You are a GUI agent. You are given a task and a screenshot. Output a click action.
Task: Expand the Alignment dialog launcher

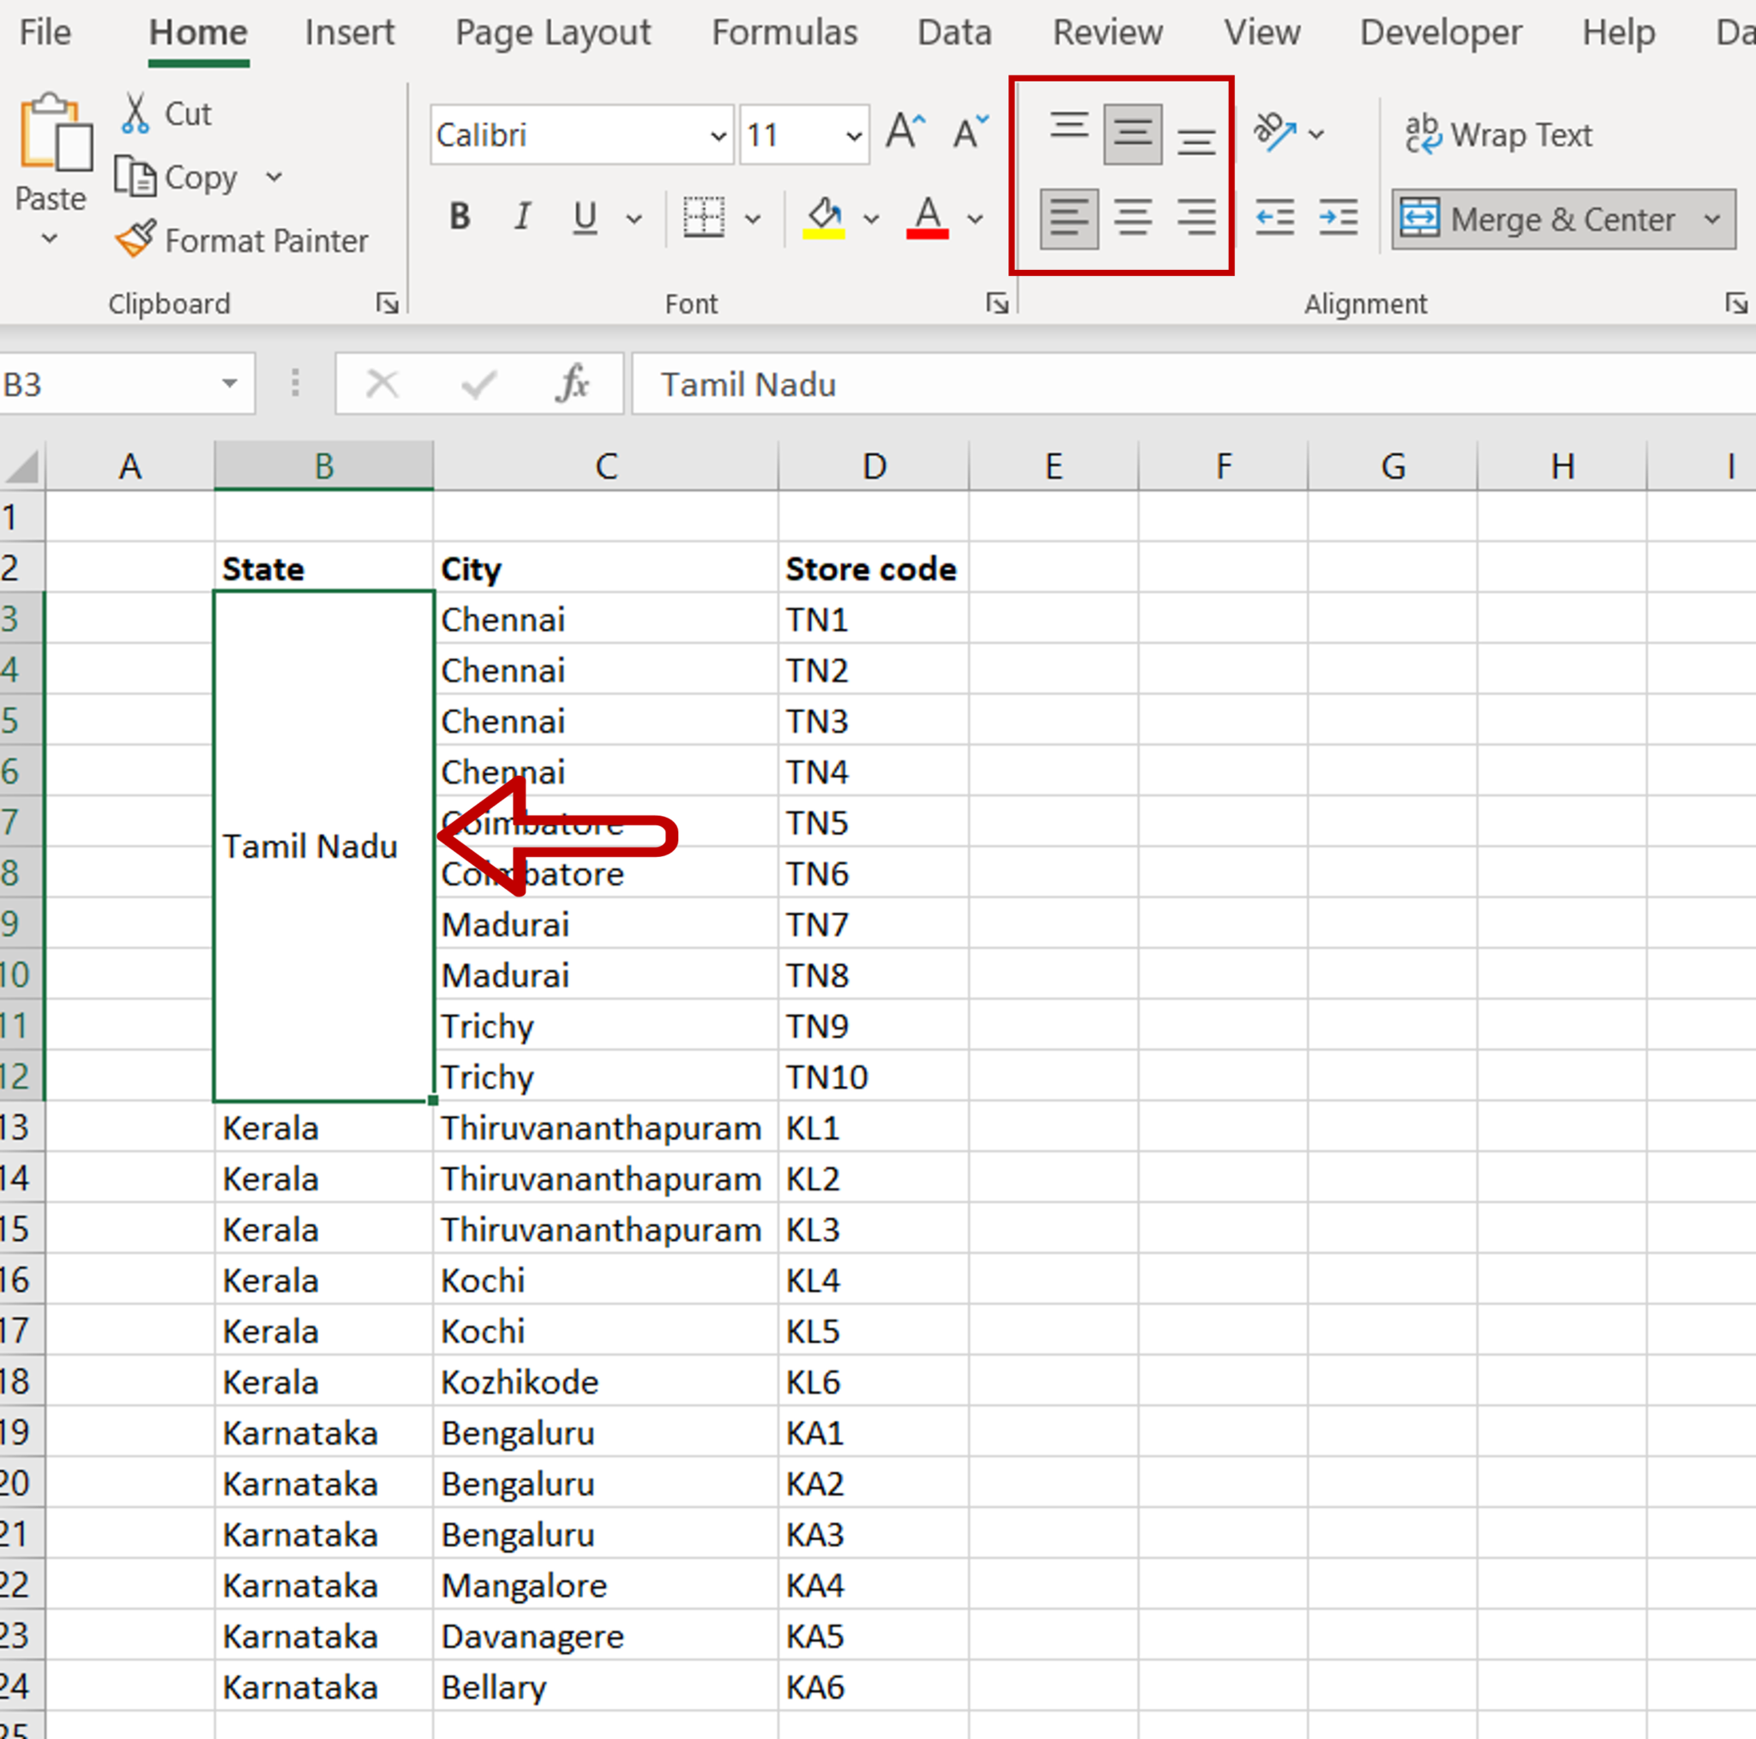(1737, 306)
